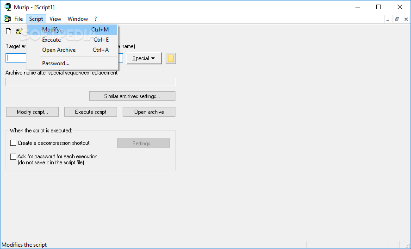Click 'When the script is executed:' label
The width and height of the screenshot is (411, 249).
(41, 131)
